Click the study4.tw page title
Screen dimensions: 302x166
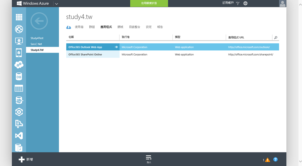click(x=79, y=17)
